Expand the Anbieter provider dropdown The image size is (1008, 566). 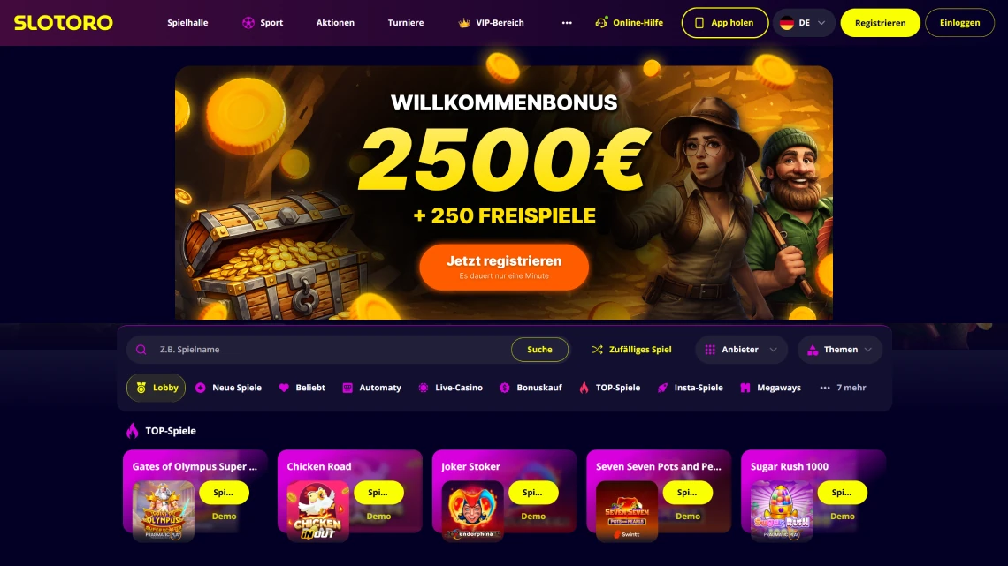[741, 350]
